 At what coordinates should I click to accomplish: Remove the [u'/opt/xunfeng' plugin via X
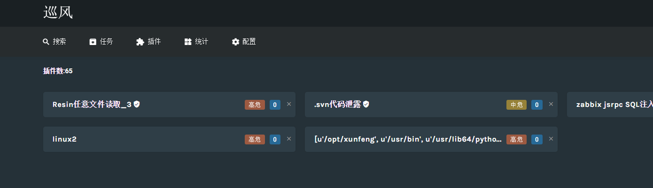click(551, 139)
